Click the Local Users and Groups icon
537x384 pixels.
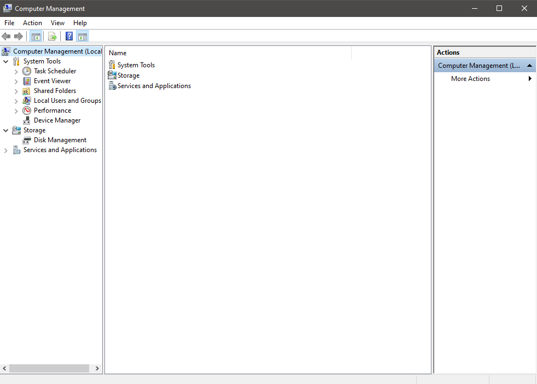pos(26,101)
